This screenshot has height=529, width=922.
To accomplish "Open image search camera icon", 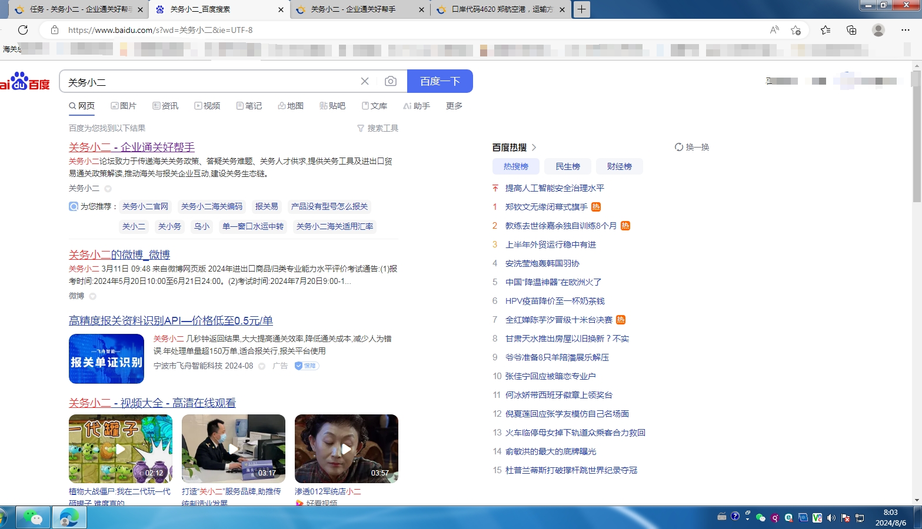I will [391, 81].
